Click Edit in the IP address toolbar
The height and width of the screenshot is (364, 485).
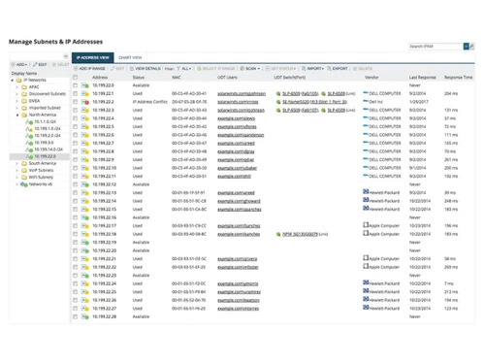[117, 69]
